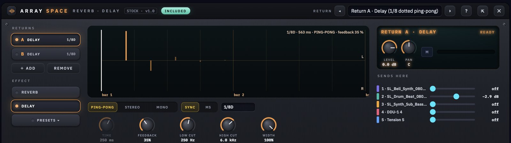511x143 pixels.
Task: Open help with the question mark button
Action: [x=466, y=11]
